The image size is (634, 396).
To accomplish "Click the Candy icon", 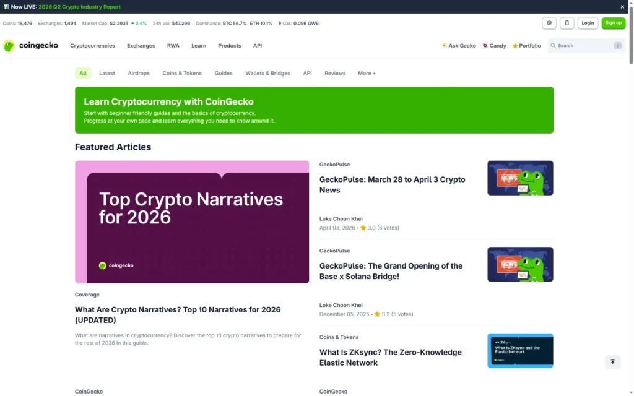I will click(485, 46).
